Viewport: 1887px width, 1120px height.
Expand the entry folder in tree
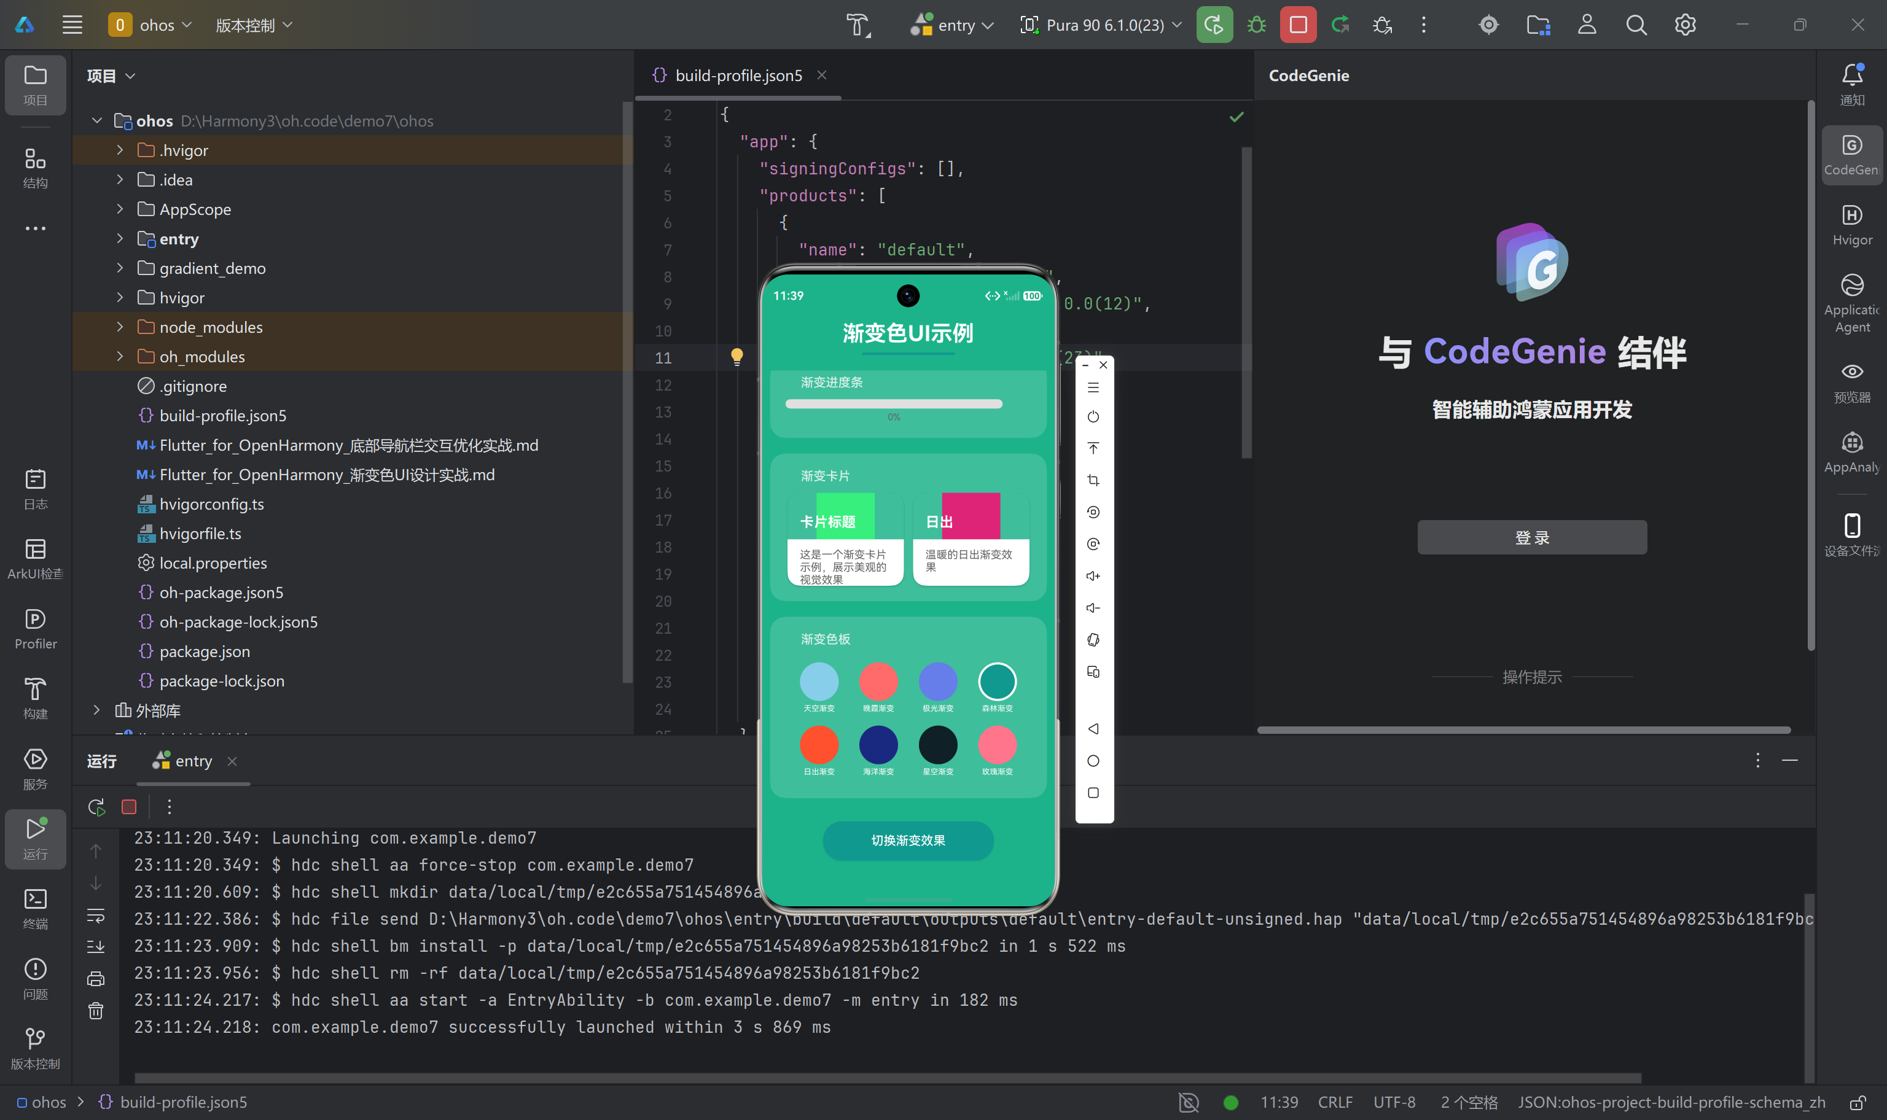pos(120,238)
